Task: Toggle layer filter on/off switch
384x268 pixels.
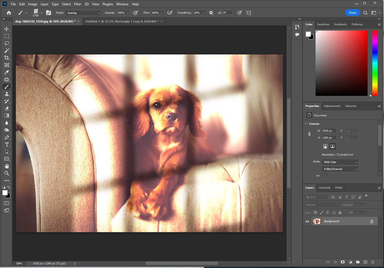Action: pos(366,196)
